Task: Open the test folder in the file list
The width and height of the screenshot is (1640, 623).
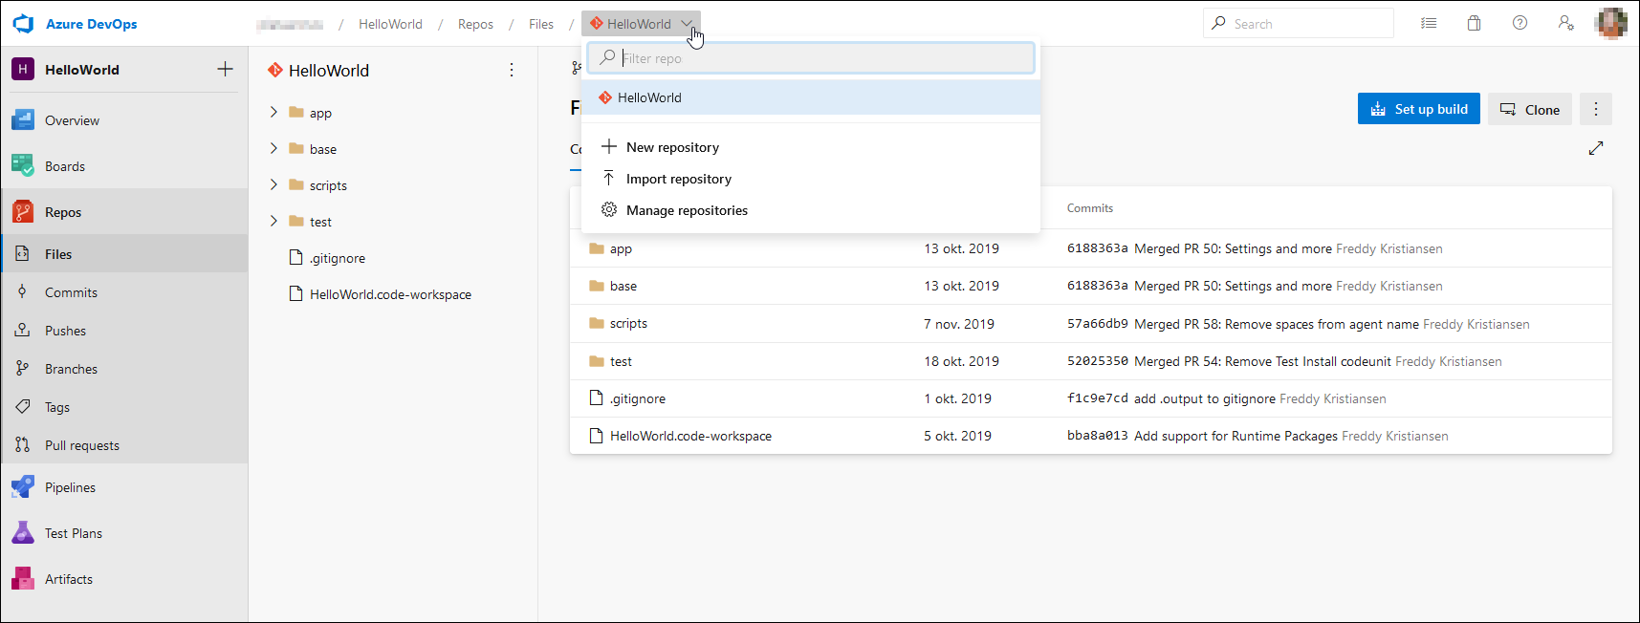Action: [x=621, y=361]
